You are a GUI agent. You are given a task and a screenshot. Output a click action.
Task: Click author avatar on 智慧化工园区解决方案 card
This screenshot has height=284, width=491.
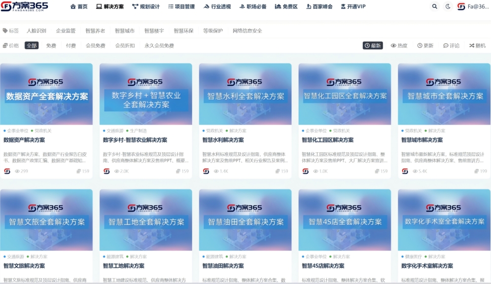pyautogui.click(x=305, y=171)
